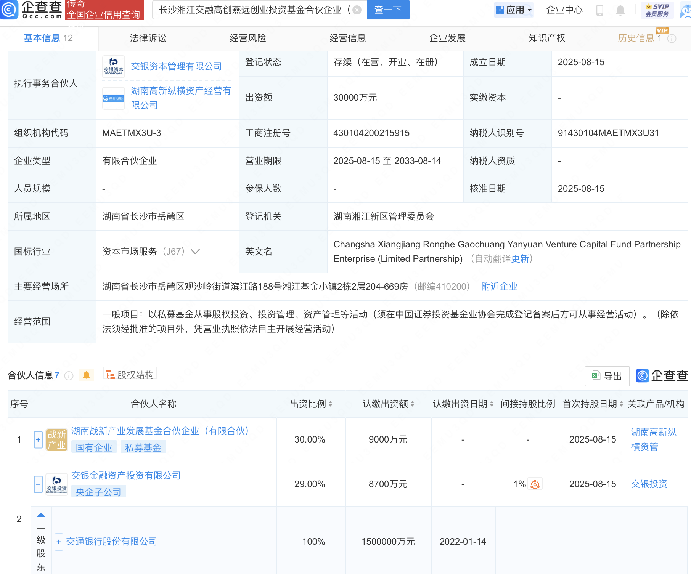Open SVIP 会员服务
This screenshot has height=574, width=691.
[x=657, y=10]
